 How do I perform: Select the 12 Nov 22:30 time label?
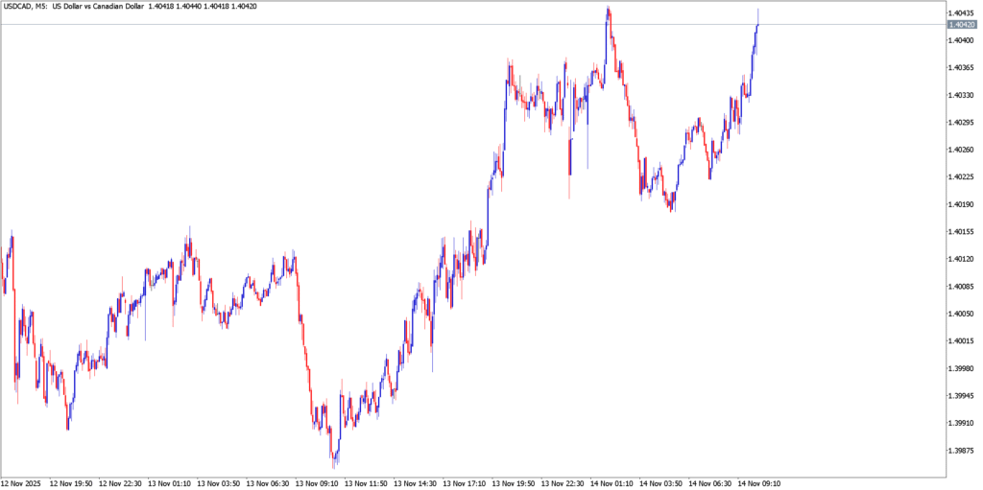122,483
